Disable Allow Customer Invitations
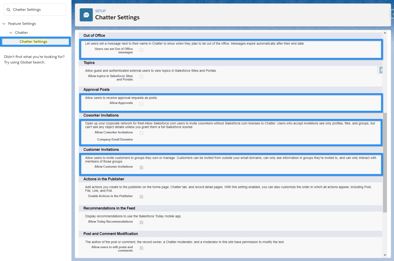The image size is (394, 261). point(141,167)
